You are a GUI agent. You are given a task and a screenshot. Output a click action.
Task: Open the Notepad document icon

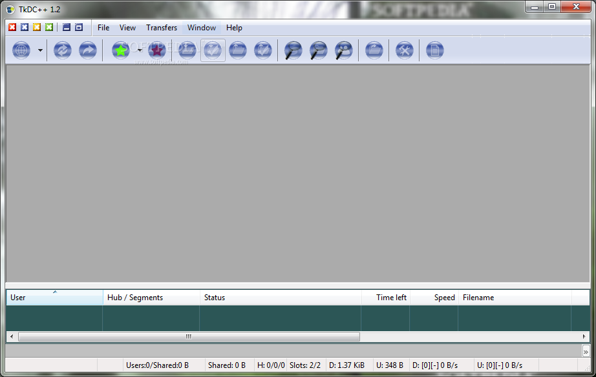point(435,50)
